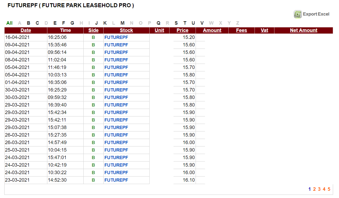Click the price in the 14:57:49 row
Image resolution: width=339 pixels, height=198 pixels.
[x=189, y=142]
